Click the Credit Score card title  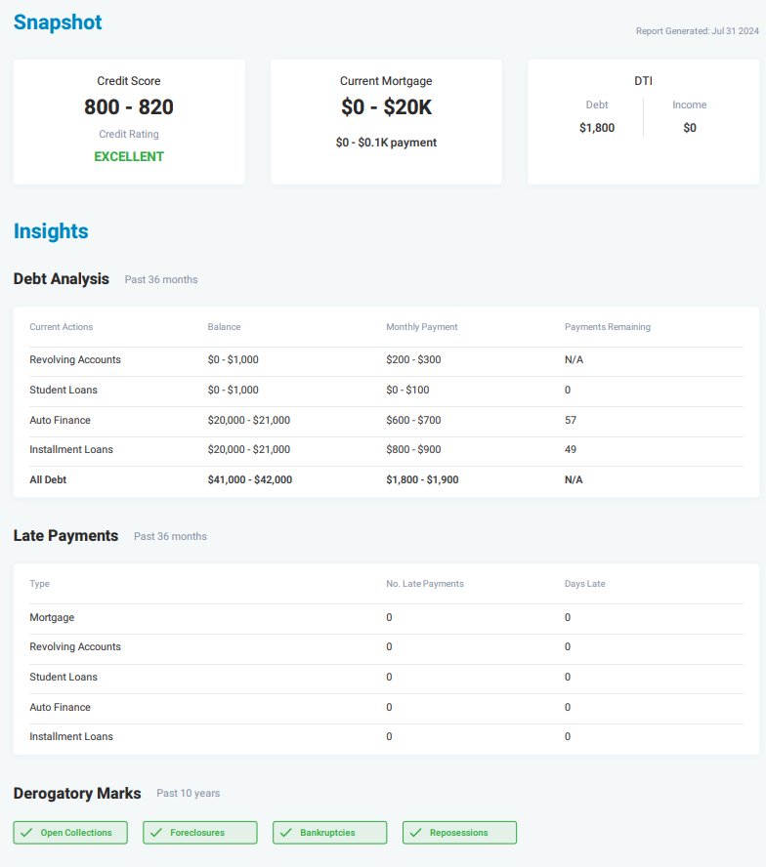pyautogui.click(x=129, y=81)
